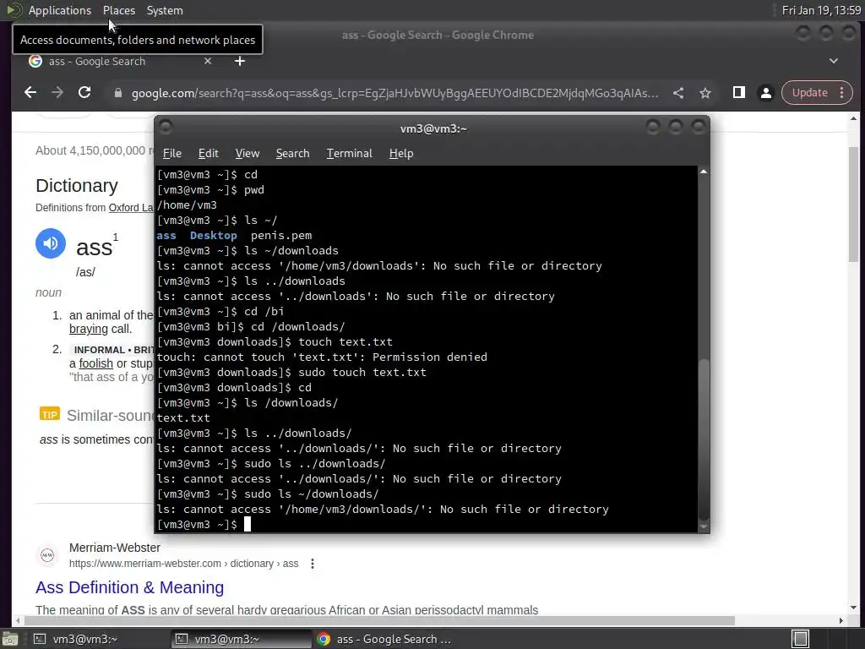Click terminal scrollbar down arrow

[704, 527]
